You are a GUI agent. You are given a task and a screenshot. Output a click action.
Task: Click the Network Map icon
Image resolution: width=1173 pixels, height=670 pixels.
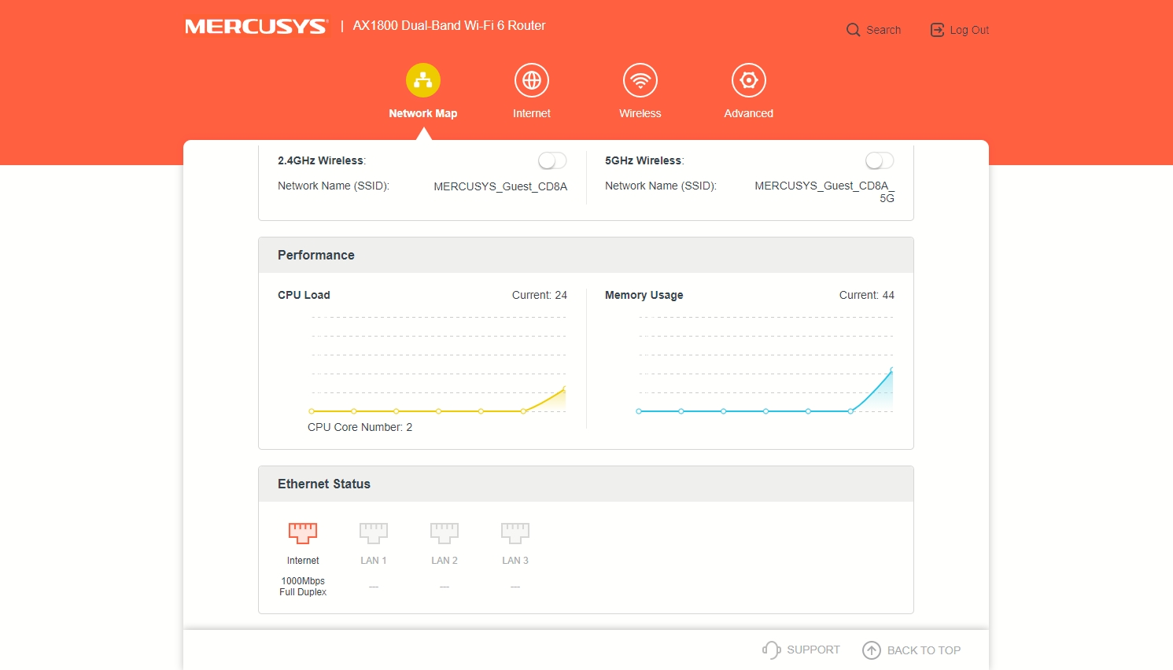point(423,80)
